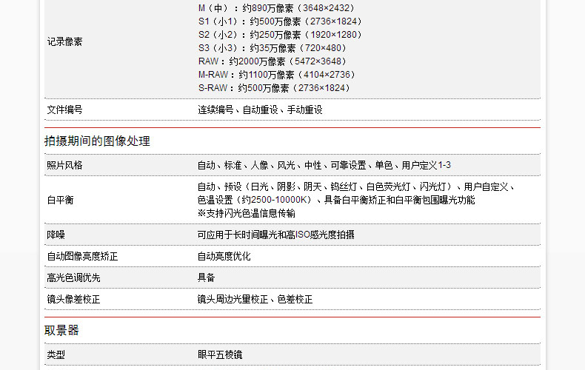Click the 高光色调优先 row label
585x370 pixels.
coord(73,277)
